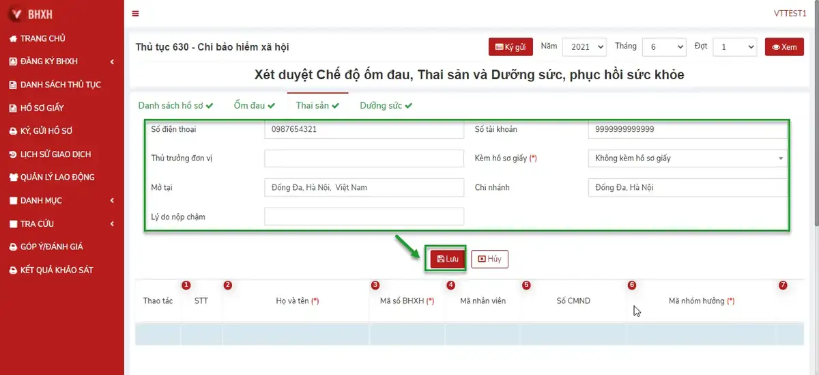
Task: Open QUẢN LÝ LAO ĐỘNG
Action: 57,177
